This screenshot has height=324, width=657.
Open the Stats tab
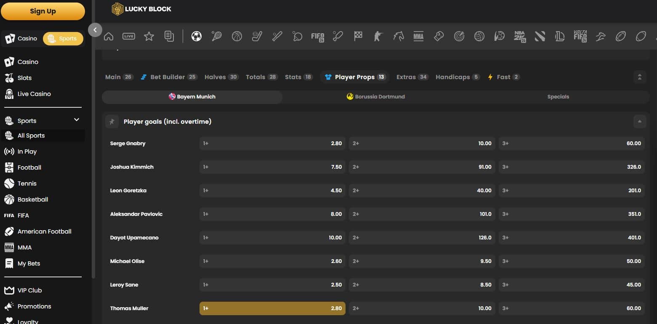(299, 77)
